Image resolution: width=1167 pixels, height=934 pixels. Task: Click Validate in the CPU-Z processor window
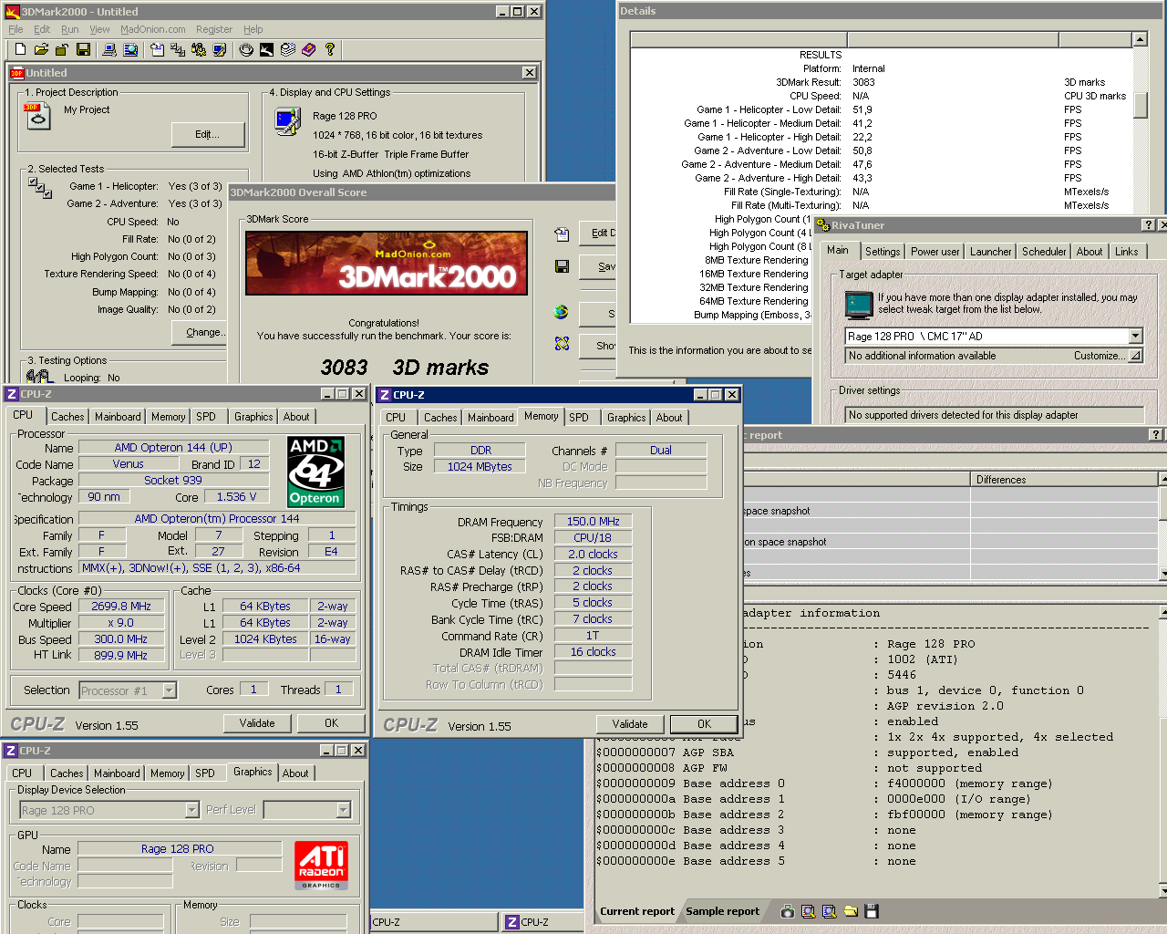point(257,723)
